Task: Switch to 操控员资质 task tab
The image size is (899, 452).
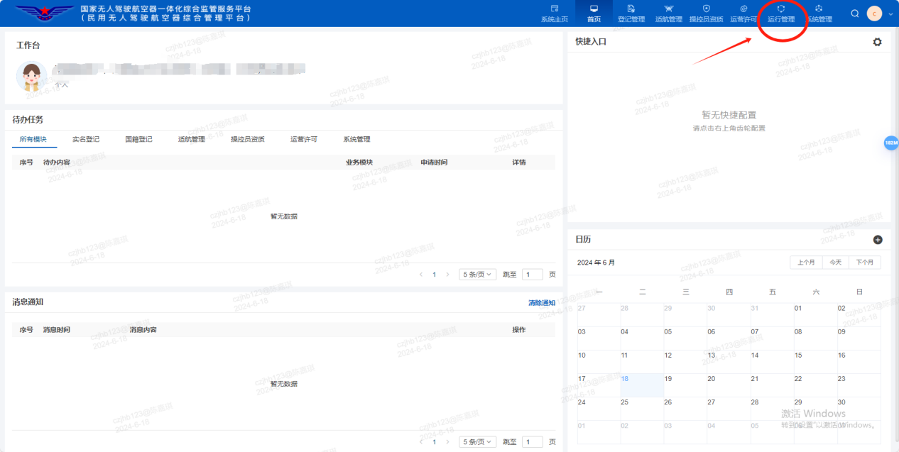Action: pos(248,139)
